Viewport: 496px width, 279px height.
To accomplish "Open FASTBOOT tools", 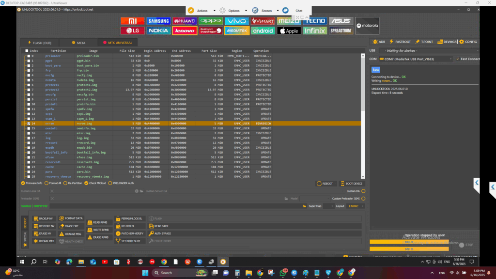I will pos(400,42).
